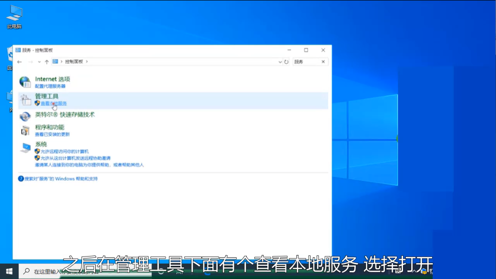This screenshot has height=279, width=496.
Task: Click the Administrative Tools (管理工具) icon
Action: tap(24, 100)
